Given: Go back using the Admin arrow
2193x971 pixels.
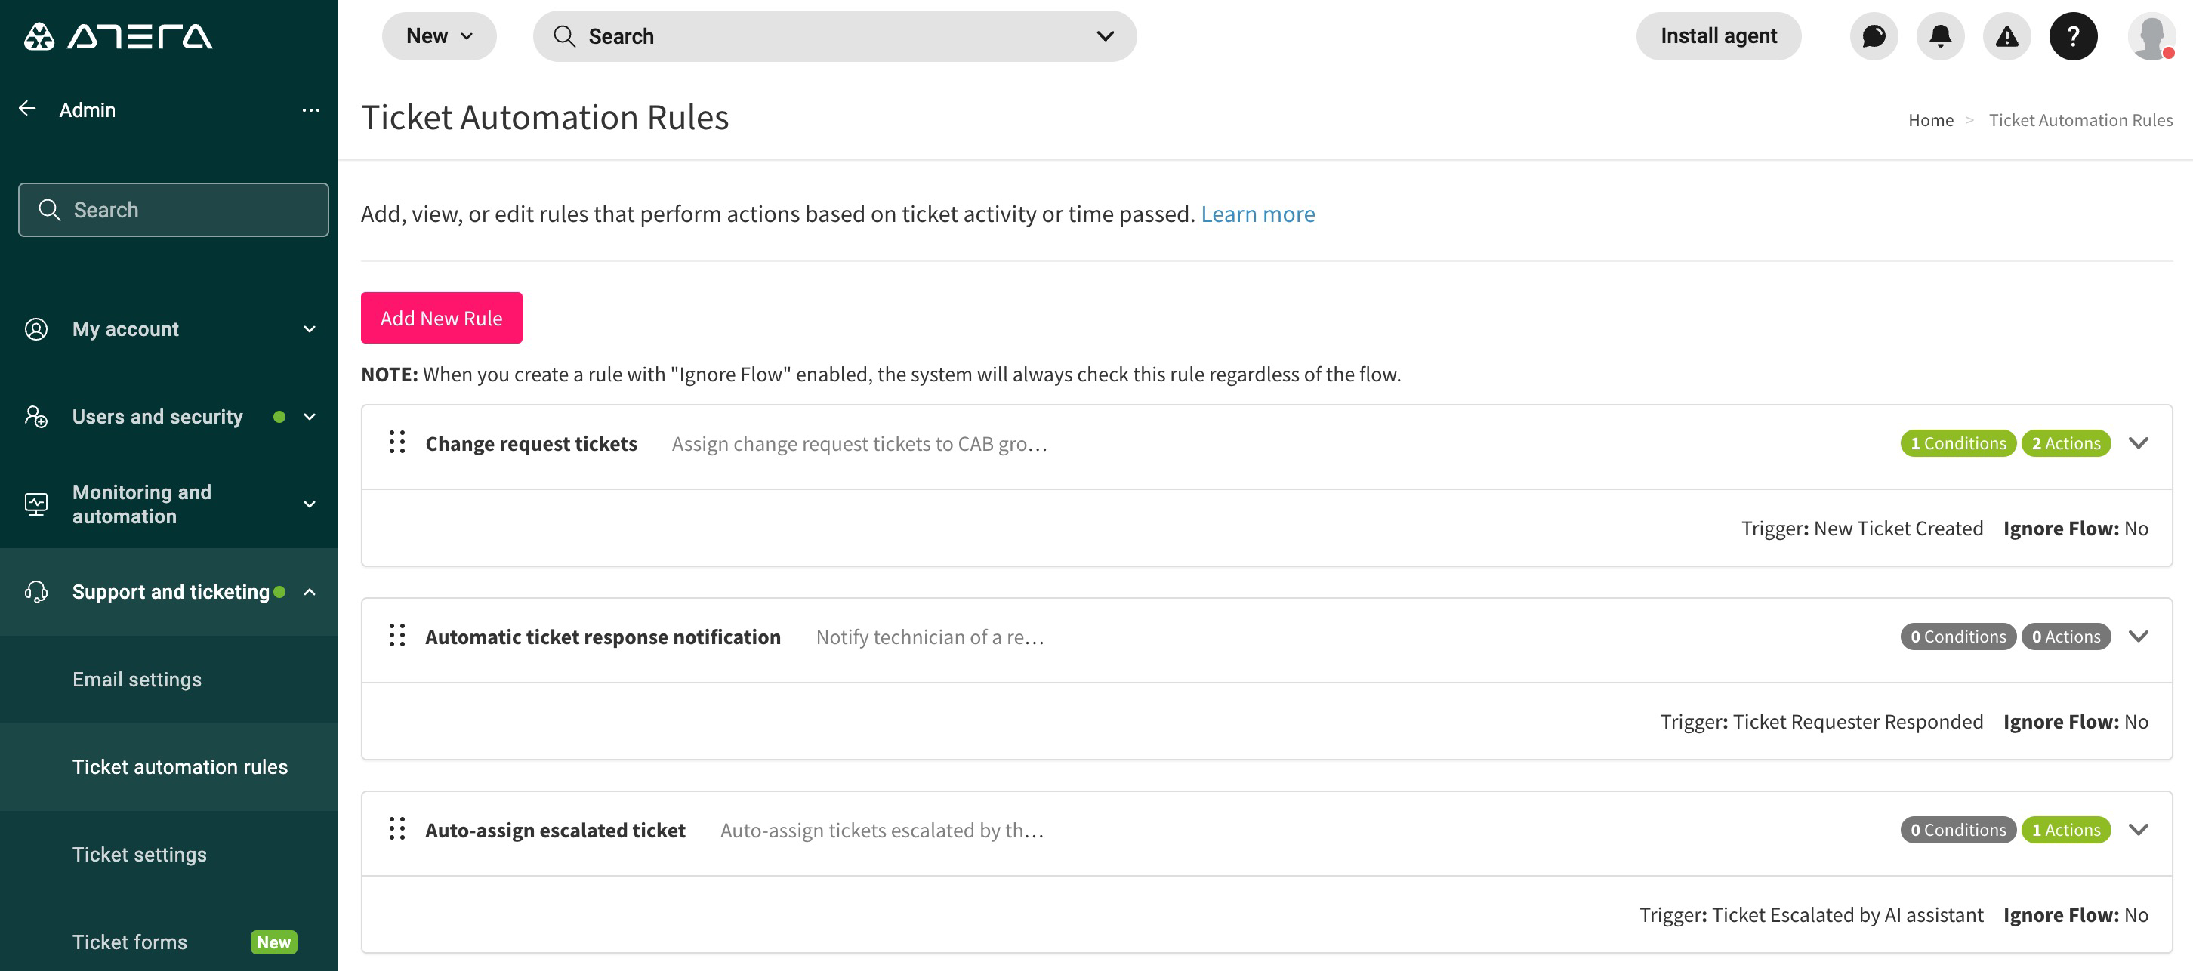Looking at the screenshot, I should [x=27, y=109].
